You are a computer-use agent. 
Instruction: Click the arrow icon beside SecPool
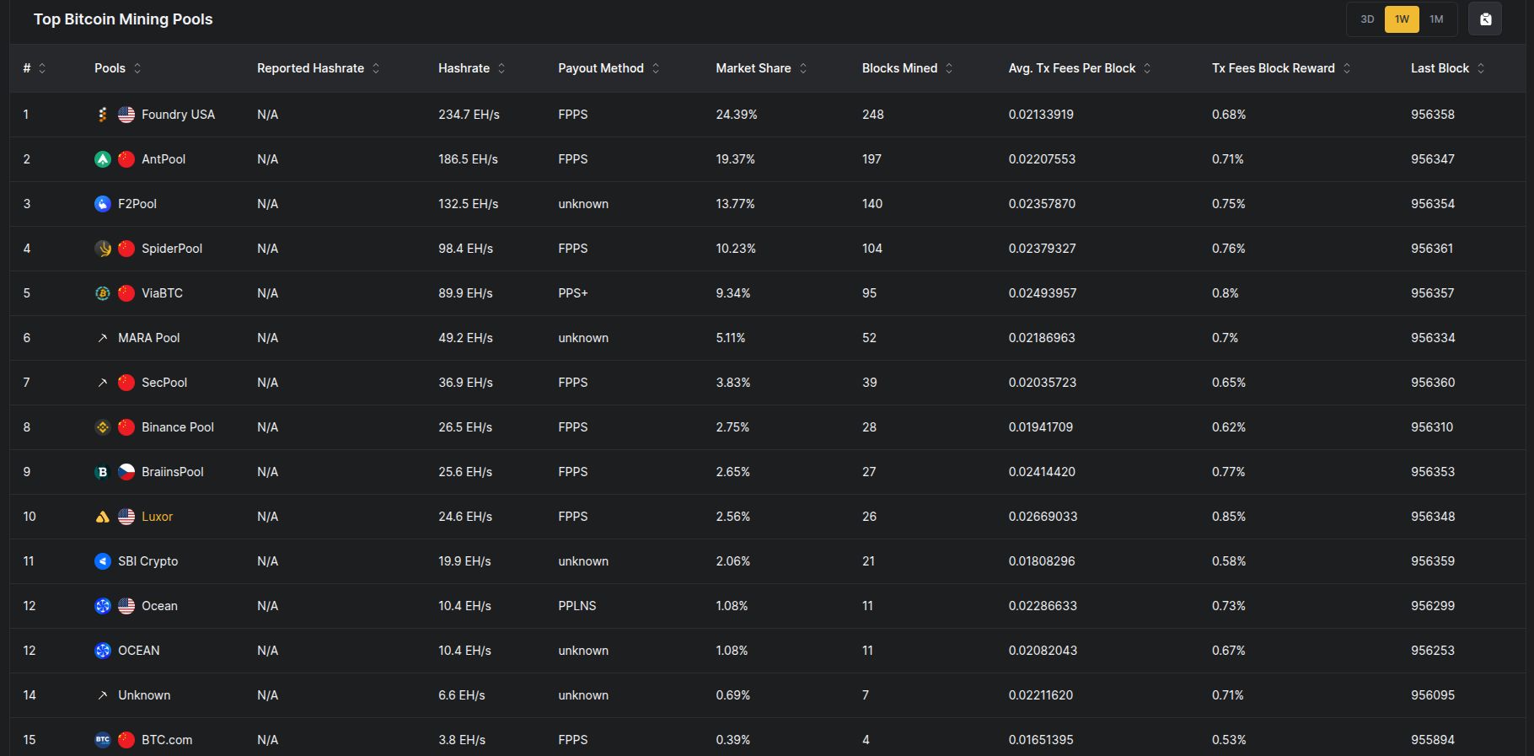pyautogui.click(x=103, y=383)
